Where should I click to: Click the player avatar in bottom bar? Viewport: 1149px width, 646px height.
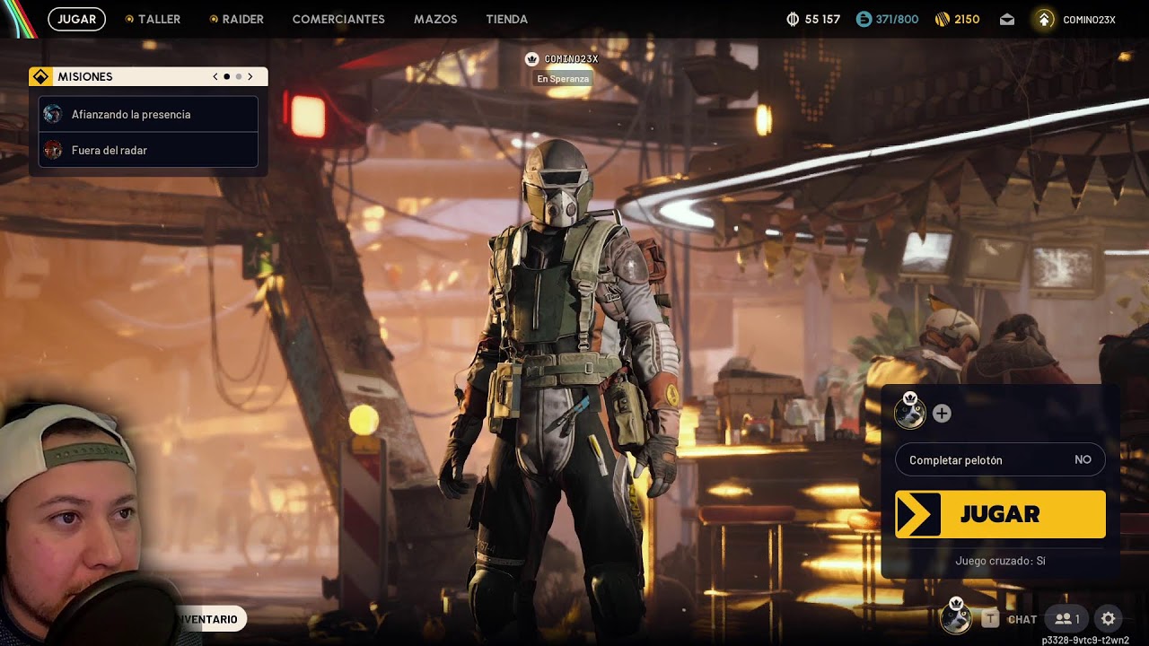956,617
